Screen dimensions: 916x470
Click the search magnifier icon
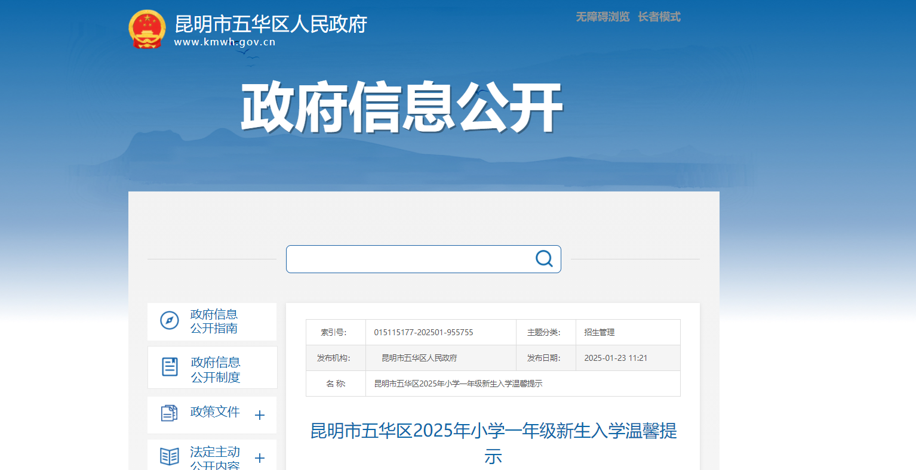point(543,259)
